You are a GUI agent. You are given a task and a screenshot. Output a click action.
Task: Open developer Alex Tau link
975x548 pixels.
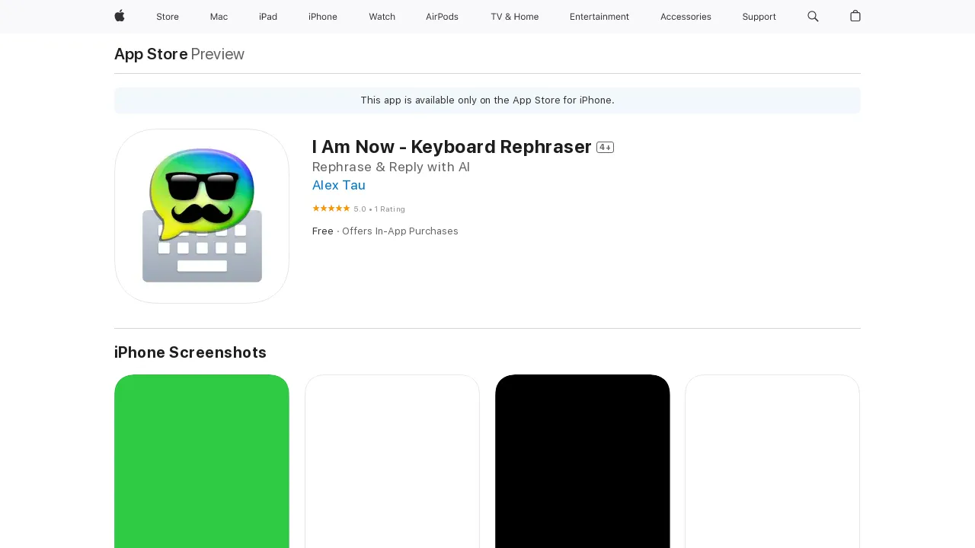[x=339, y=185]
